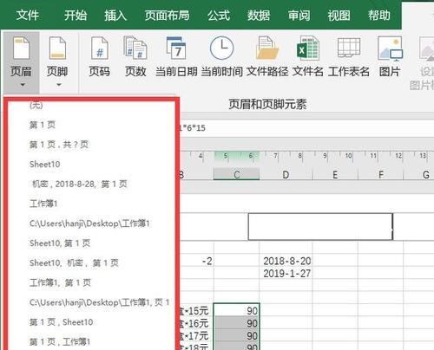This screenshot has height=350, width=434.
Task: Switch to the 帮助 tab
Action: click(x=378, y=15)
